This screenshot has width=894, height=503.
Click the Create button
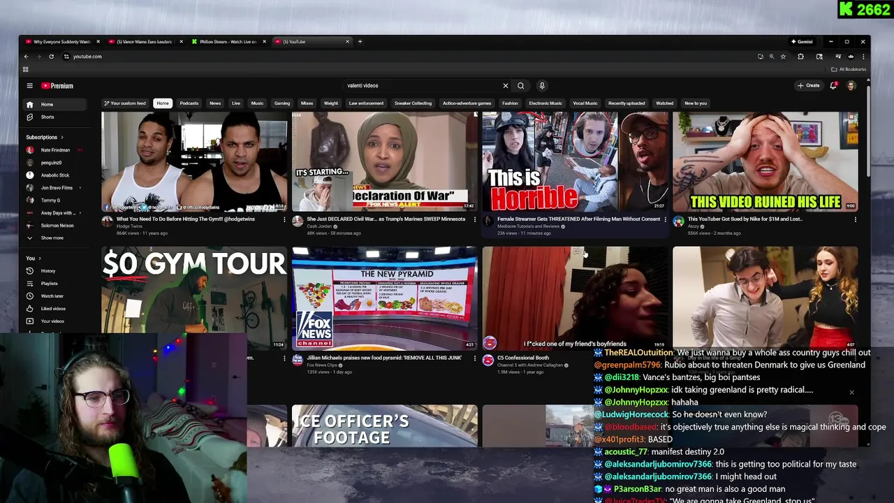pos(809,86)
